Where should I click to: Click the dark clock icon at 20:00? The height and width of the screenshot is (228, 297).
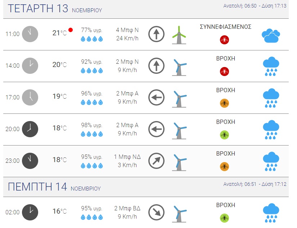[30, 129]
